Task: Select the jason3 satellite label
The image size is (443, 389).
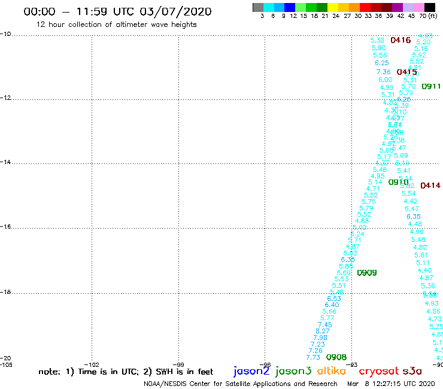Action: (x=293, y=371)
